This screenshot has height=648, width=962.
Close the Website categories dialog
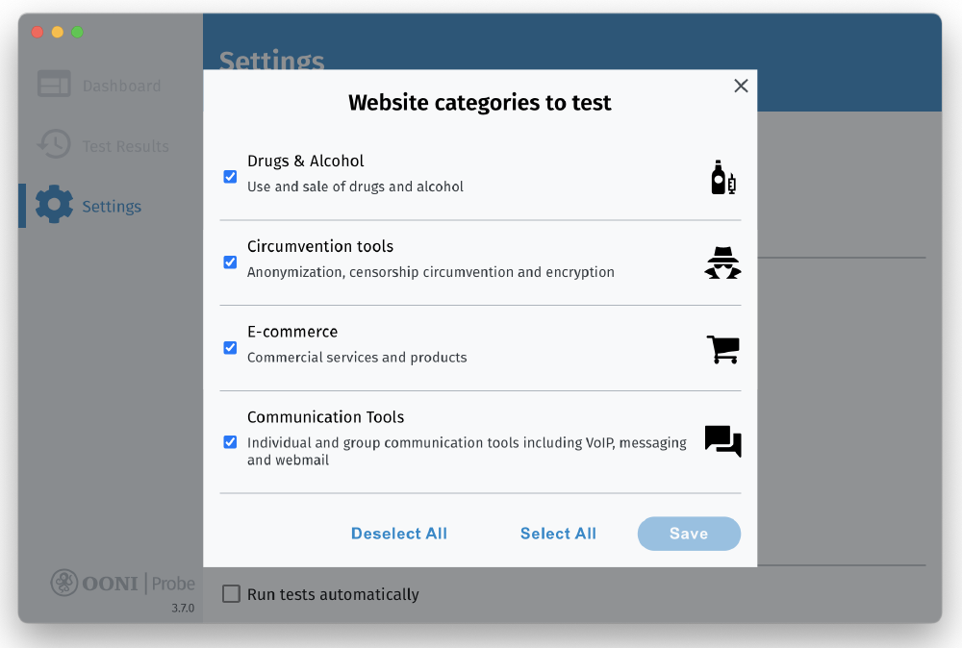pyautogui.click(x=741, y=86)
